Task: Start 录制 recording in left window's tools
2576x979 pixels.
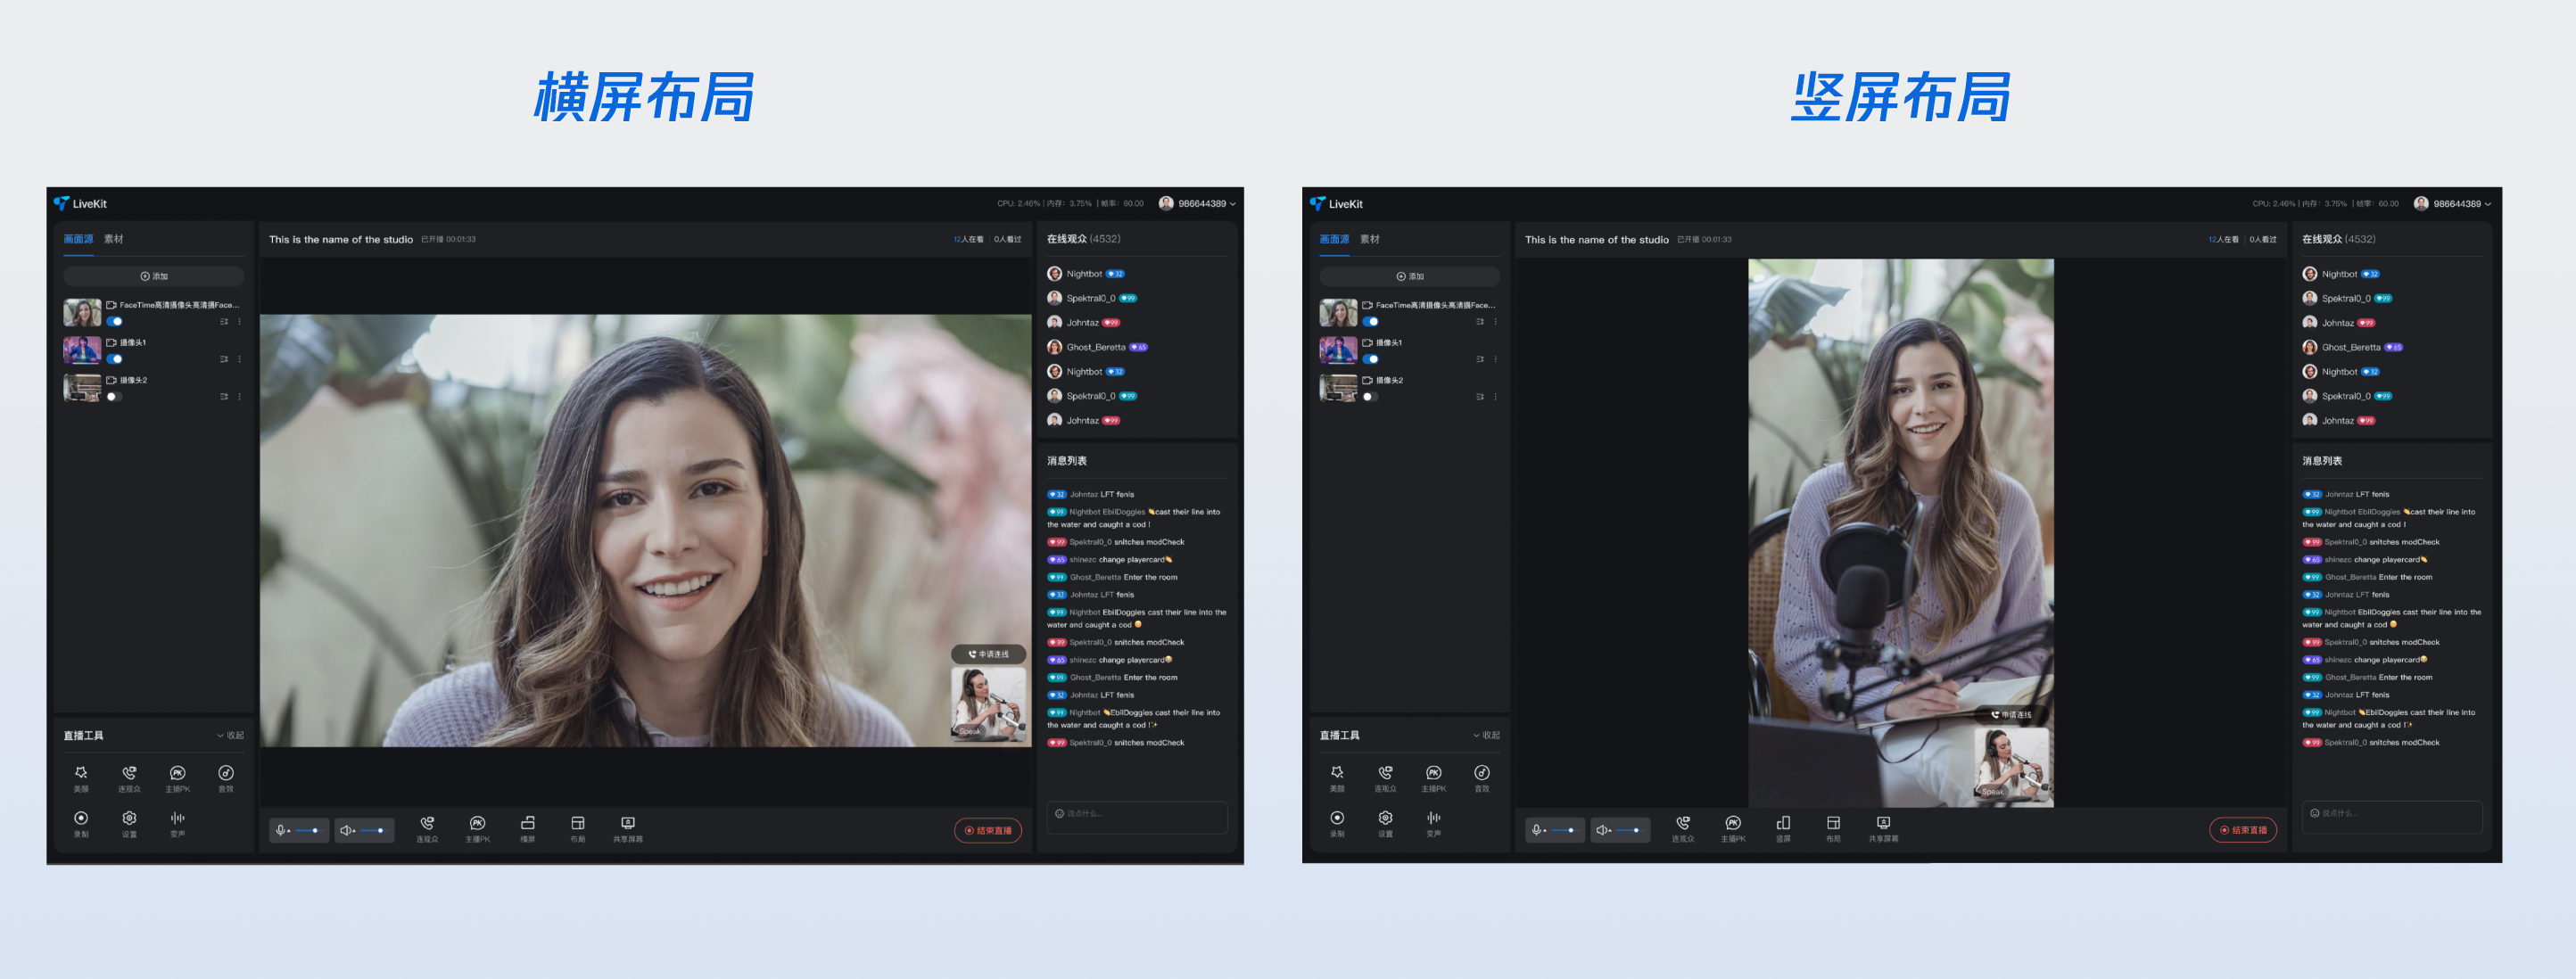Action: [x=81, y=819]
